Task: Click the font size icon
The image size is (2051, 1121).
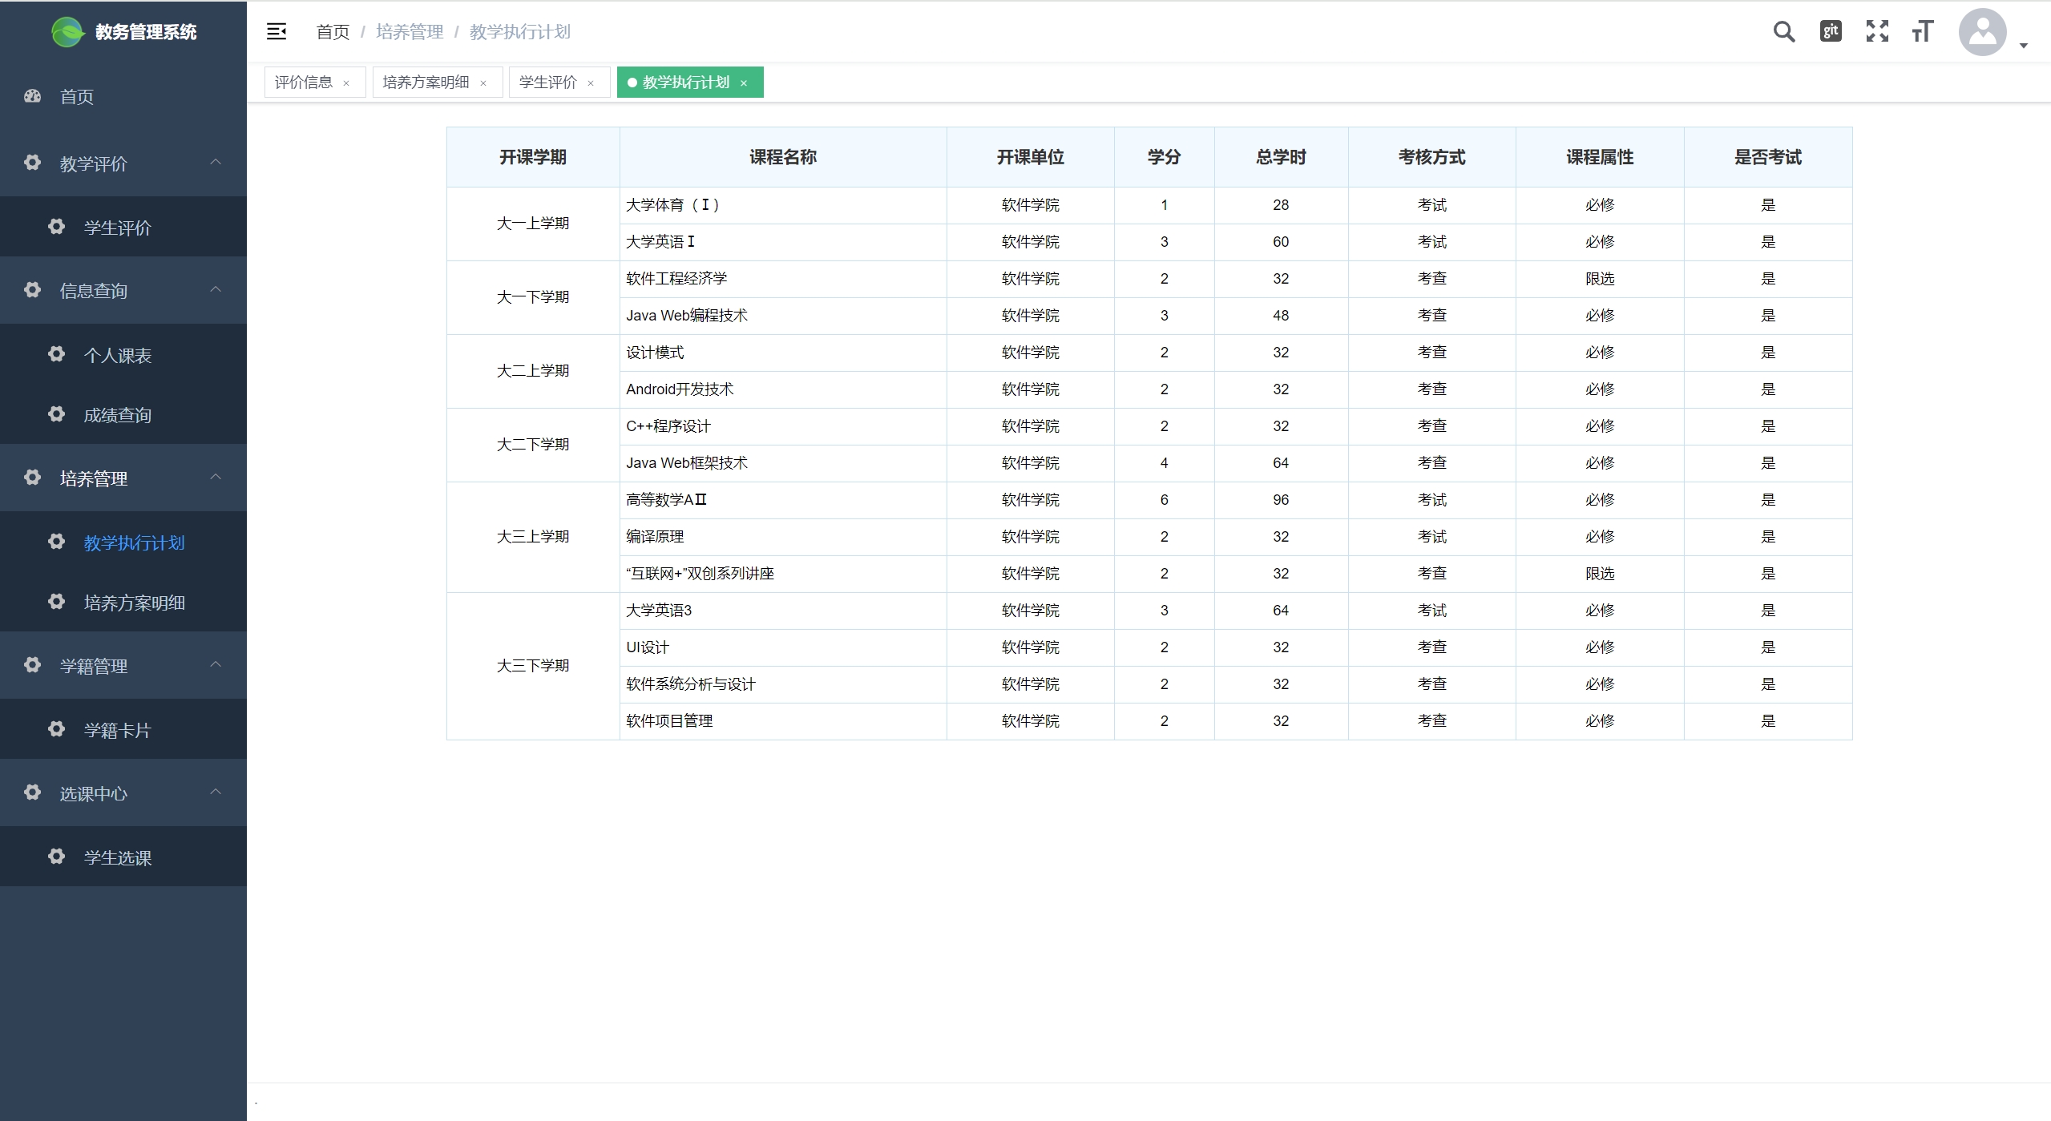Action: (1922, 31)
